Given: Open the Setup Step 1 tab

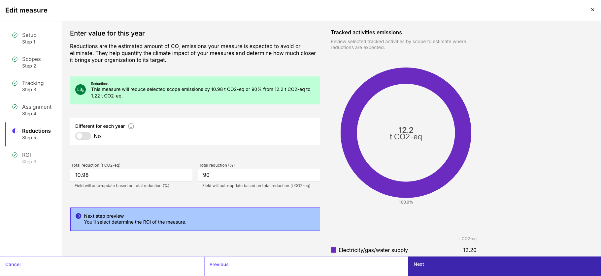Looking at the screenshot, I should point(31,38).
